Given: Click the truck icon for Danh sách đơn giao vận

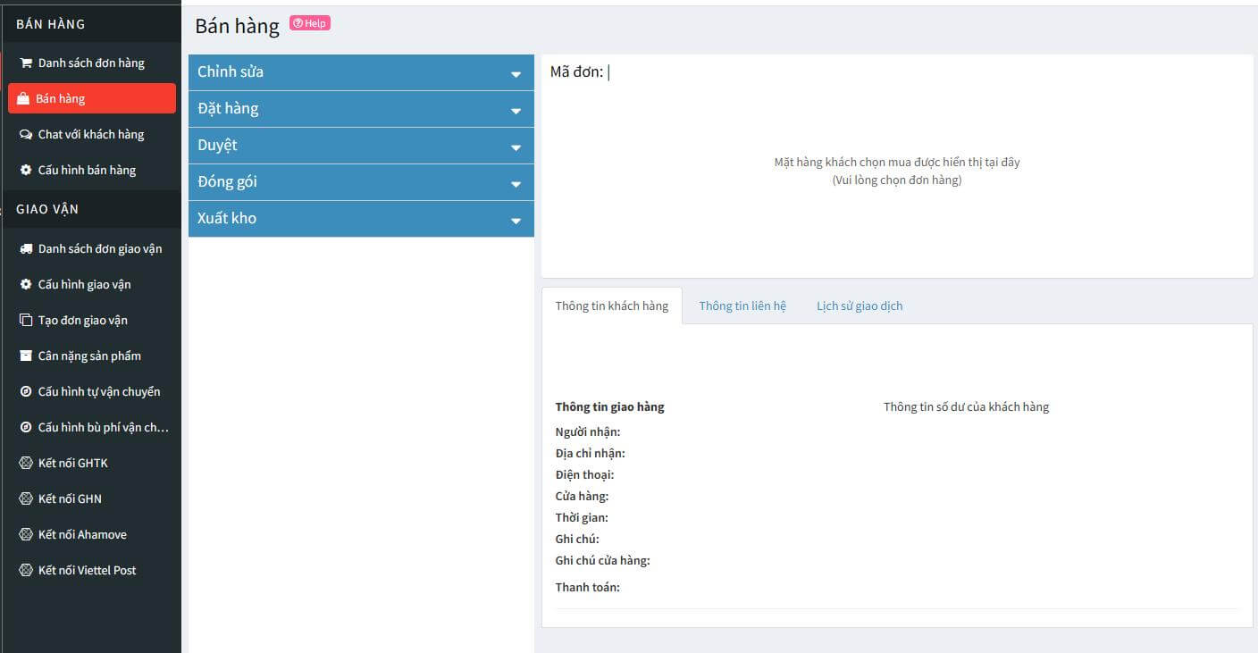Looking at the screenshot, I should point(26,249).
